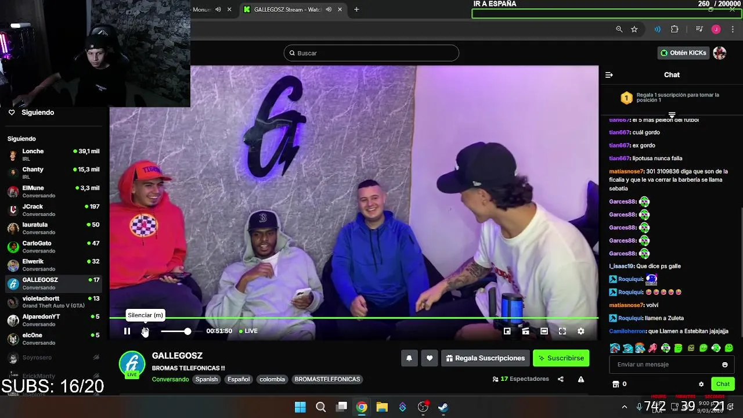Open elc0ne channel in sidebar
743x418 pixels.
pos(55,339)
